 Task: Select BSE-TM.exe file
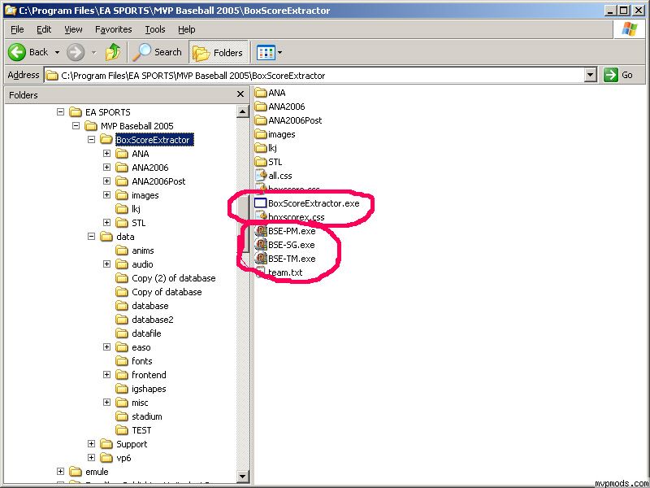pyautogui.click(x=285, y=259)
